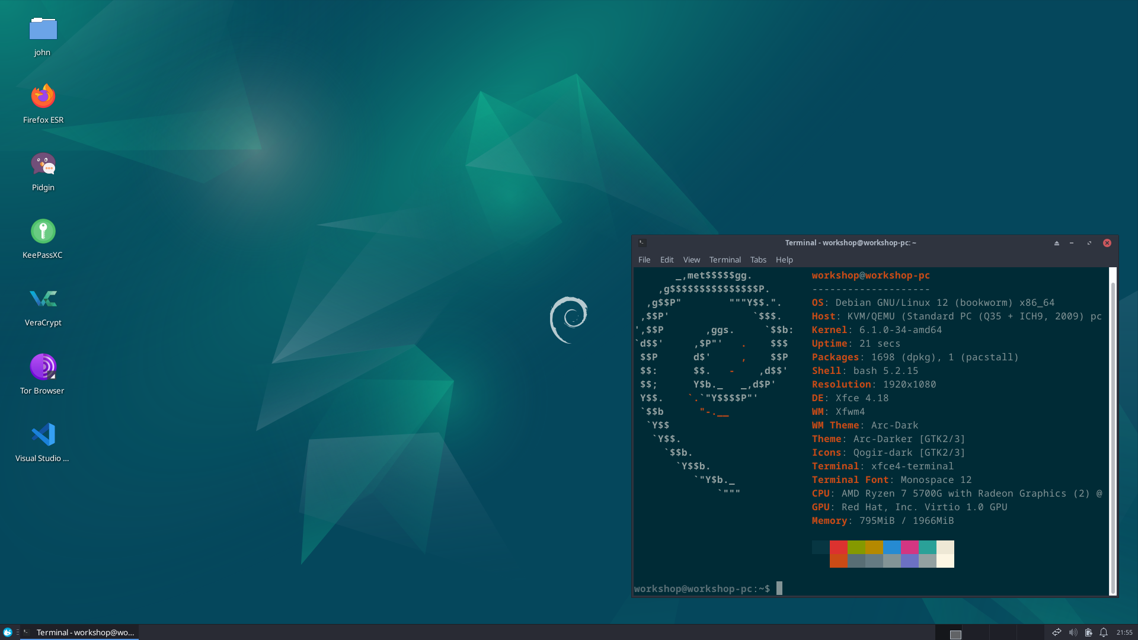Launch Firefox ESR from the desktop
The height and width of the screenshot is (640, 1138).
(42, 95)
